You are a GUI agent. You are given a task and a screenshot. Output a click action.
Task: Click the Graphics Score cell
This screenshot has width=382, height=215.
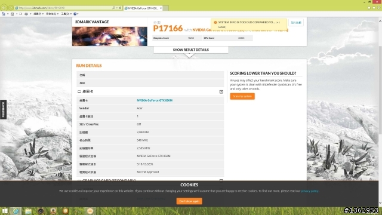(177, 38)
